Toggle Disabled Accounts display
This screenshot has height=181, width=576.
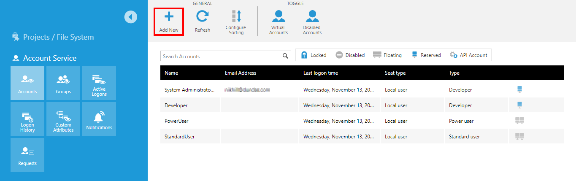point(312,22)
